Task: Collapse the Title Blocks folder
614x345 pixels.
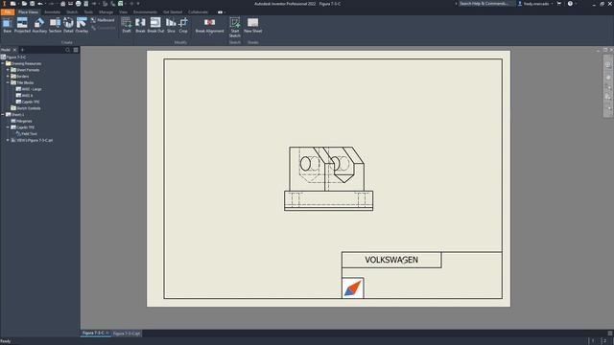Action: 8,82
